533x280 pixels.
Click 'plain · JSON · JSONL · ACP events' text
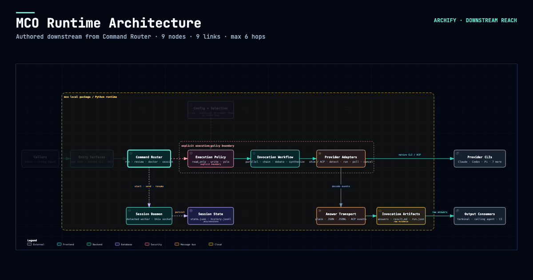pos(341,219)
